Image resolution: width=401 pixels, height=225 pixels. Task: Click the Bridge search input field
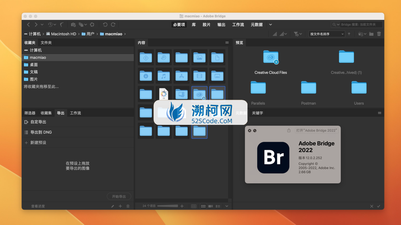[x=361, y=24]
